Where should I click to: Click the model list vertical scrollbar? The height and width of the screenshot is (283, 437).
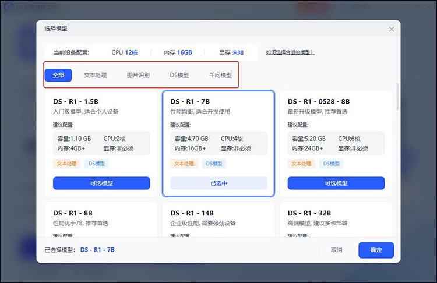click(x=397, y=97)
